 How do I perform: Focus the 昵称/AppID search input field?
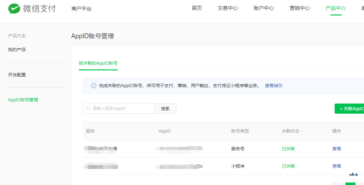(x=122, y=109)
